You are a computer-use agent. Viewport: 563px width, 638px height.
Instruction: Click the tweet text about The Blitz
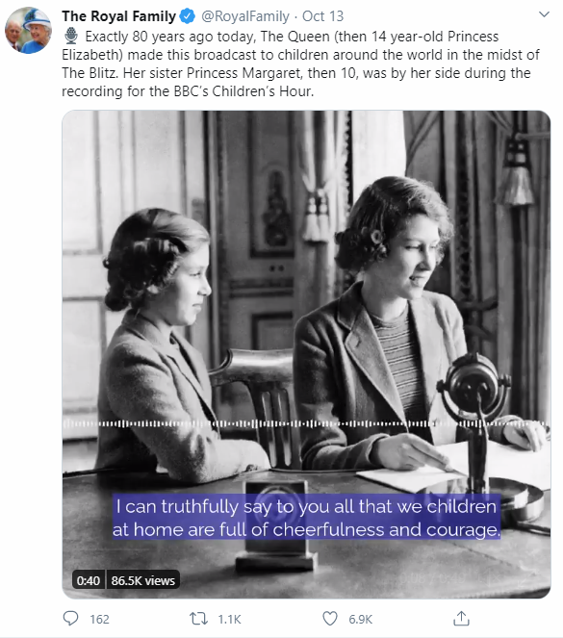(x=301, y=64)
